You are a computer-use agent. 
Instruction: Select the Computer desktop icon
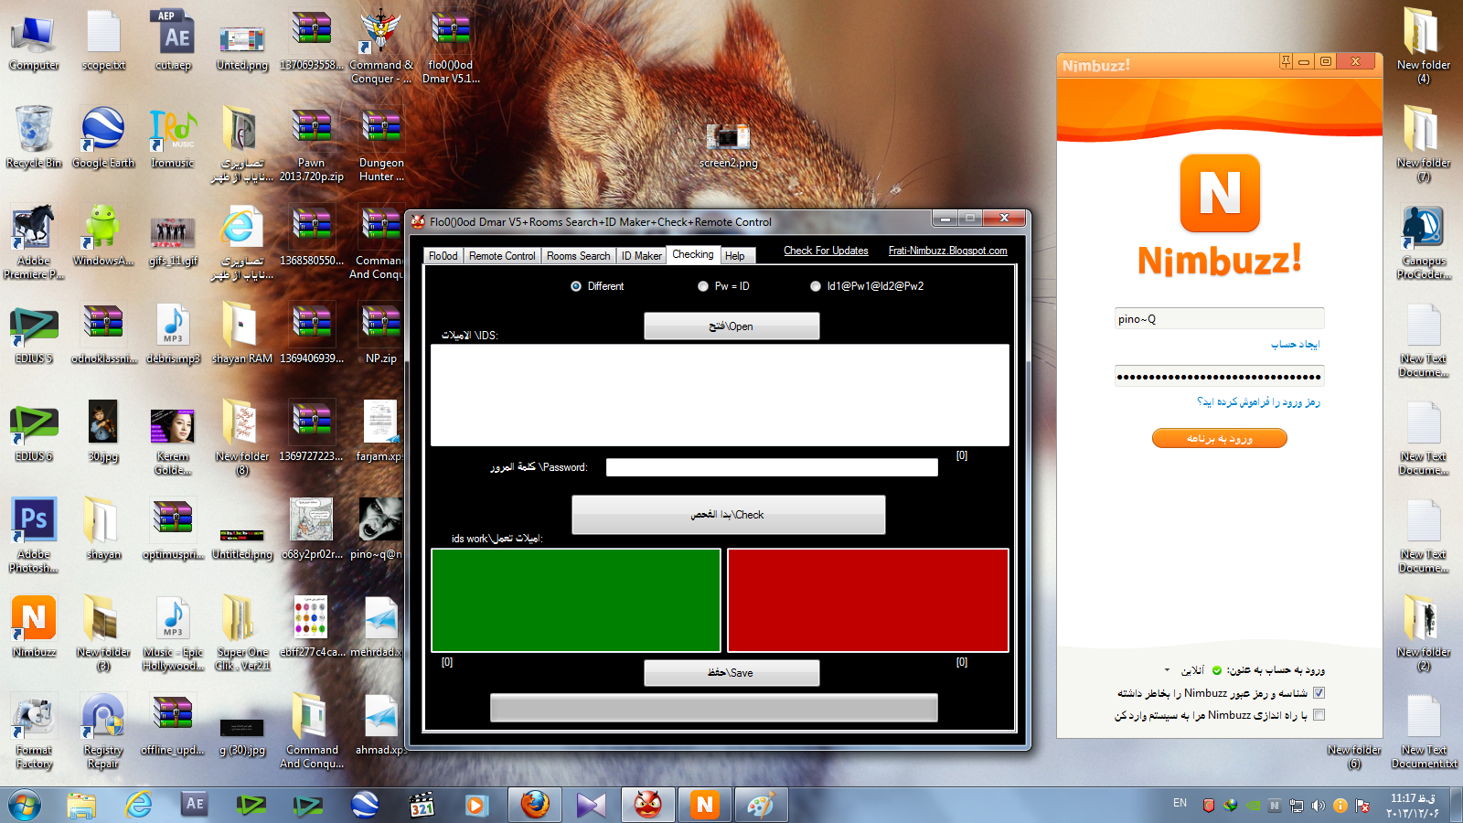tap(34, 40)
